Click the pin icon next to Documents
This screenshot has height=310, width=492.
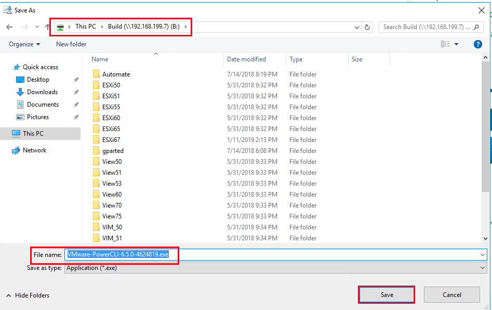(x=76, y=105)
